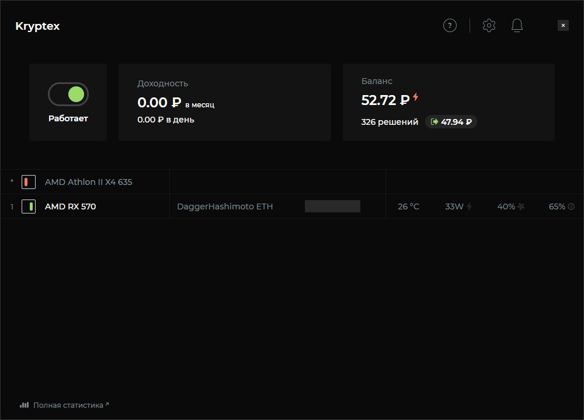Click the fan icon next to 40%
The width and height of the screenshot is (584, 420).
click(521, 206)
